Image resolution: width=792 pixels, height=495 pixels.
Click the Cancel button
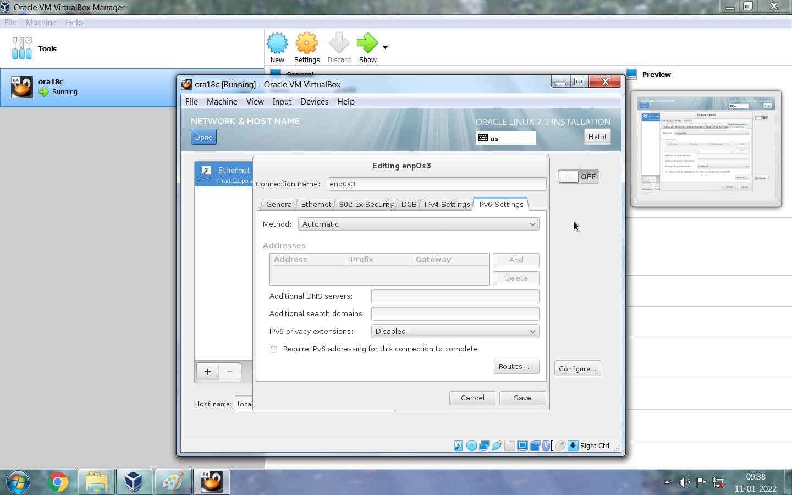472,398
